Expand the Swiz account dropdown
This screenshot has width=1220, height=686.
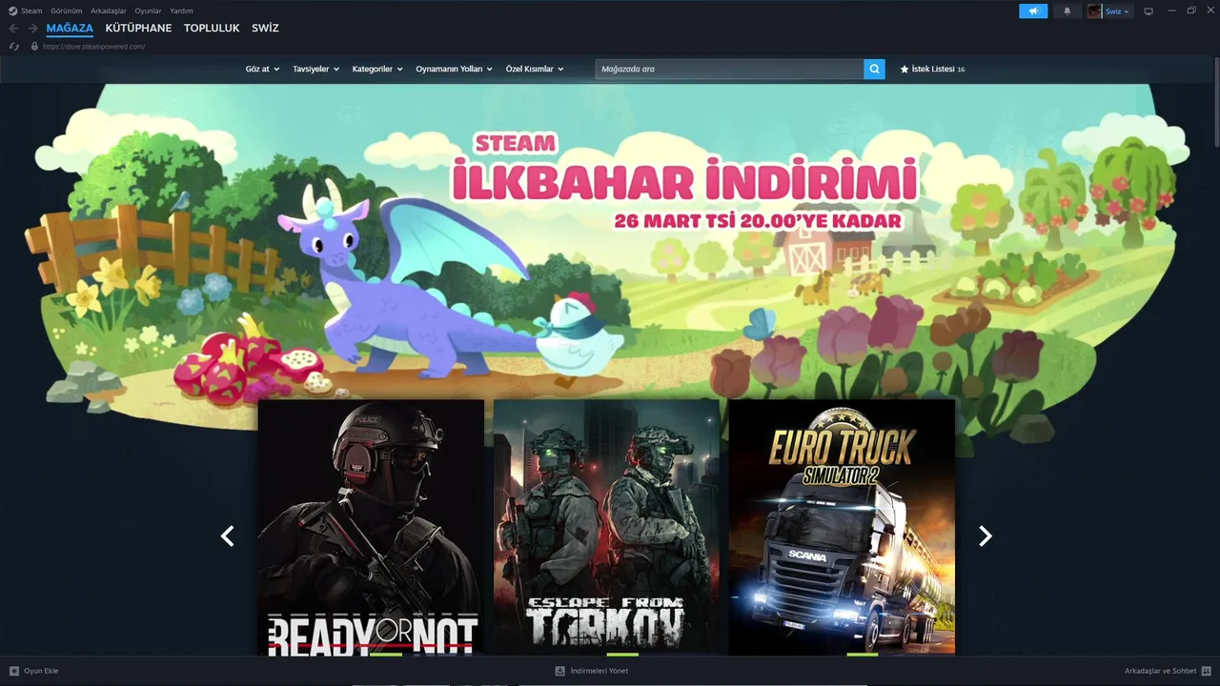(1117, 11)
